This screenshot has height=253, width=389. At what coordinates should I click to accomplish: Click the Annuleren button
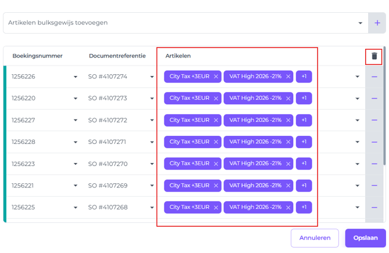point(315,238)
